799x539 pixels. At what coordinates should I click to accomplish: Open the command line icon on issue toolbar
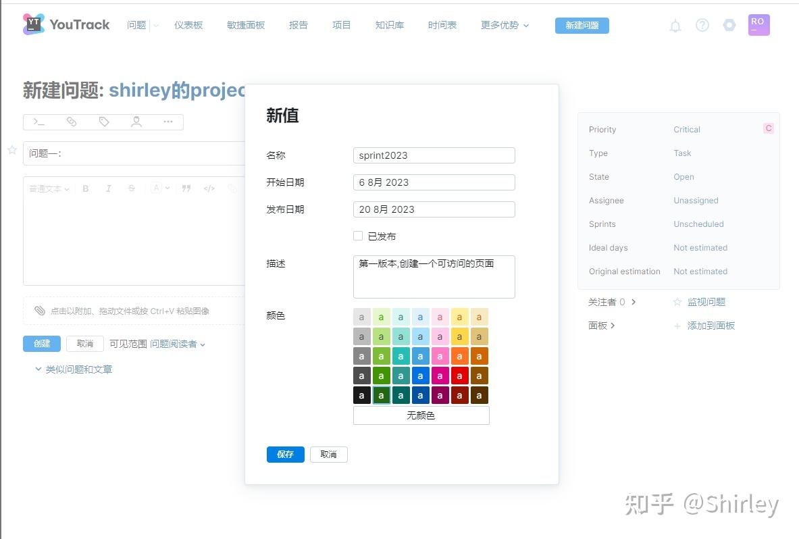point(38,122)
